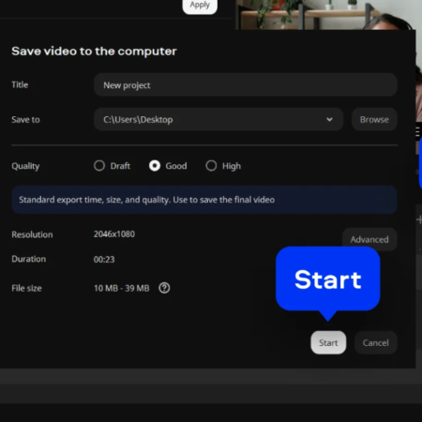The width and height of the screenshot is (422, 422).
Task: Expand the Save to path dropdown
Action: click(329, 119)
